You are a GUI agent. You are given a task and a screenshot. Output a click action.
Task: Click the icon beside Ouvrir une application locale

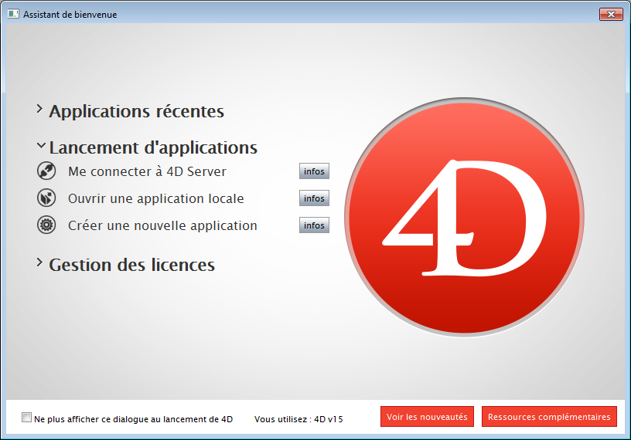pyautogui.click(x=46, y=198)
